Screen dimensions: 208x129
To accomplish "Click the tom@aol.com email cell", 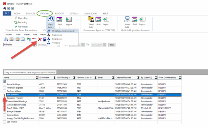I will click(106, 101).
